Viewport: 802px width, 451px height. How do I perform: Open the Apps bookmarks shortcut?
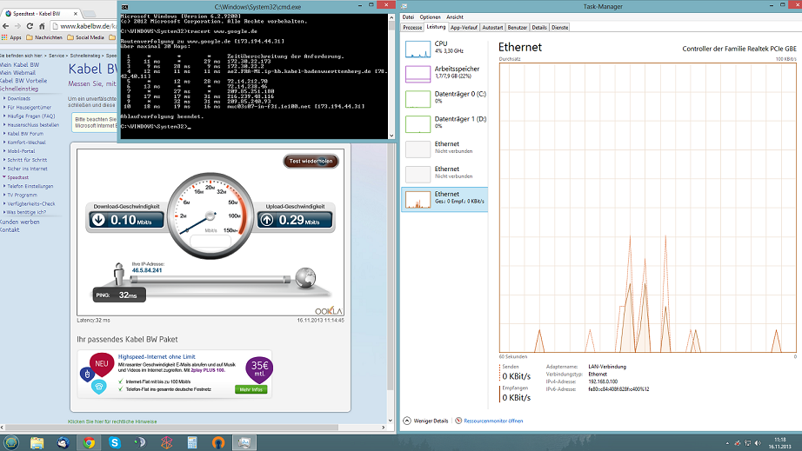11,37
